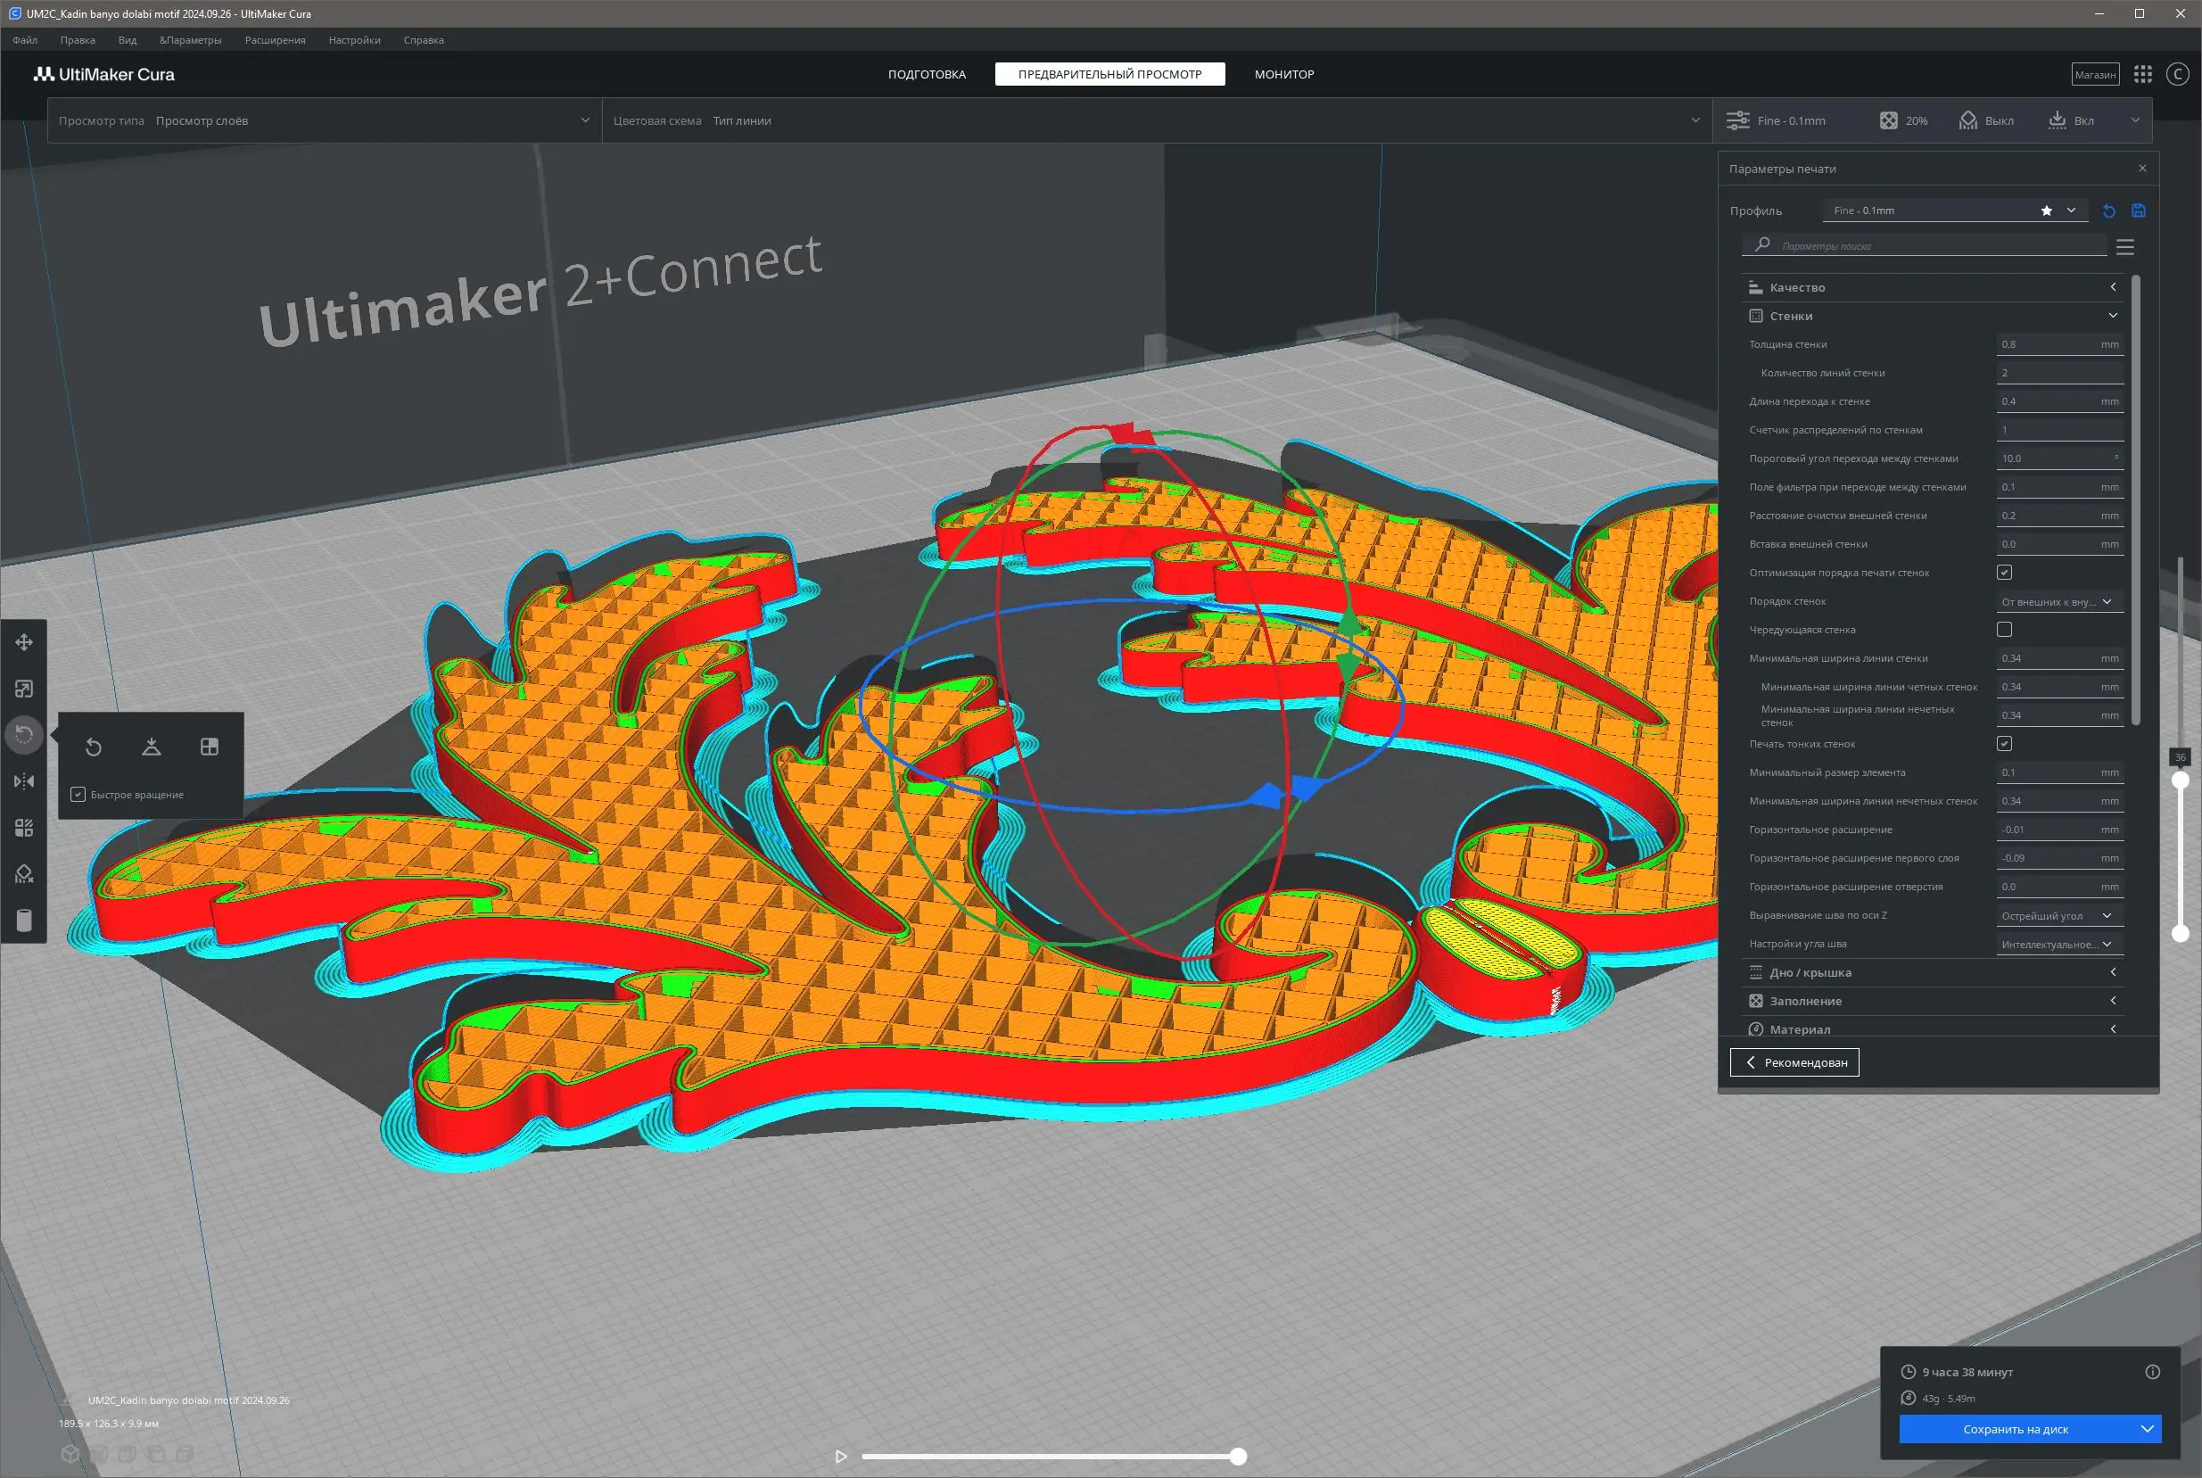Click the Lay Flat rotate icon
Image resolution: width=2202 pixels, height=1478 pixels.
(x=151, y=747)
